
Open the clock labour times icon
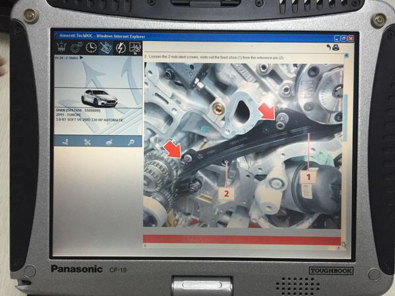pyautogui.click(x=91, y=48)
